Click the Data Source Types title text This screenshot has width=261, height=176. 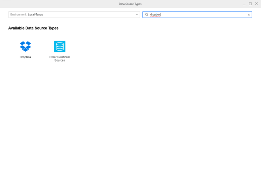(130, 4)
